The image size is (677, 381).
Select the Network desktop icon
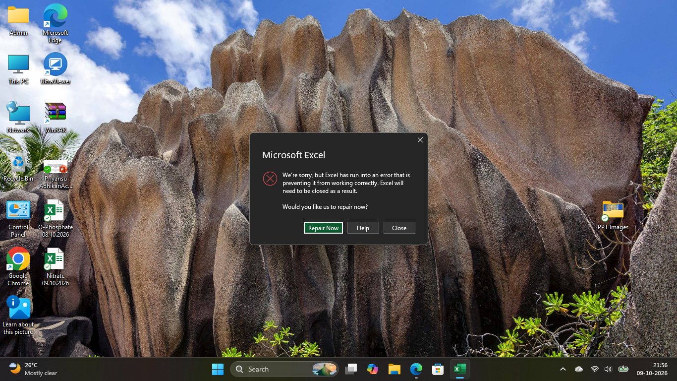click(x=18, y=118)
